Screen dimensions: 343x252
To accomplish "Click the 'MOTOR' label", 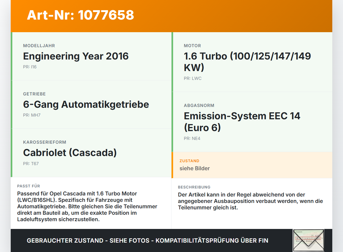I will point(192,46).
